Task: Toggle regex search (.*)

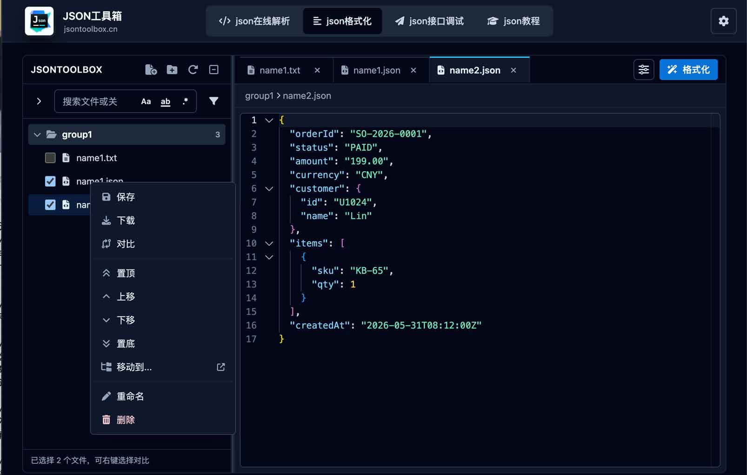Action: (x=185, y=101)
